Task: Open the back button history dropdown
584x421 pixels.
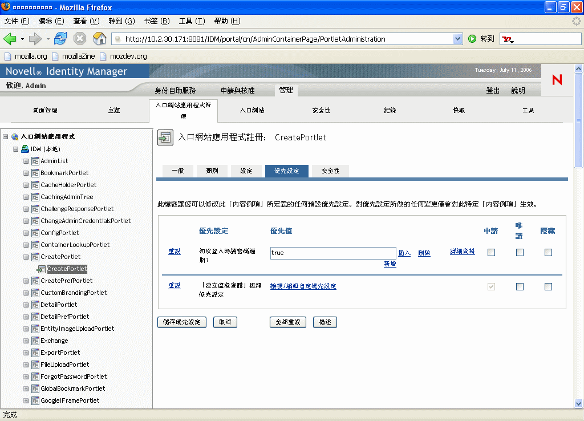Action: [22, 39]
